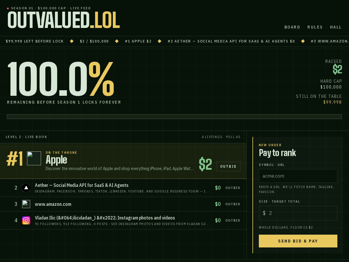This screenshot has width=349, height=262.
Task: Click the yellow diamond after '#1 APPLE $2'
Action: coord(160,41)
